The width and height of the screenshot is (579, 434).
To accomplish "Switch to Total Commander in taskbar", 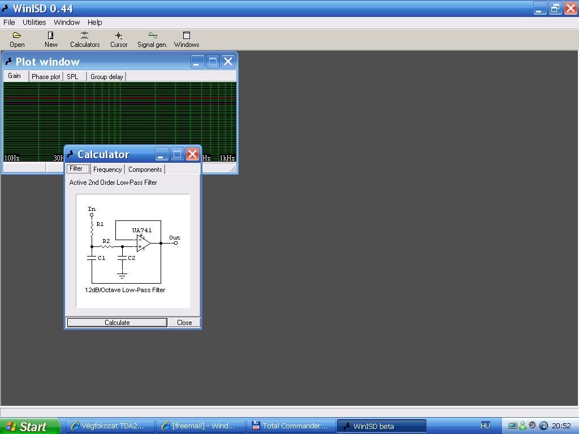I will (x=291, y=426).
